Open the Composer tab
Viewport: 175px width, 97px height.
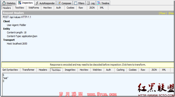pyautogui.click(x=64, y=3)
